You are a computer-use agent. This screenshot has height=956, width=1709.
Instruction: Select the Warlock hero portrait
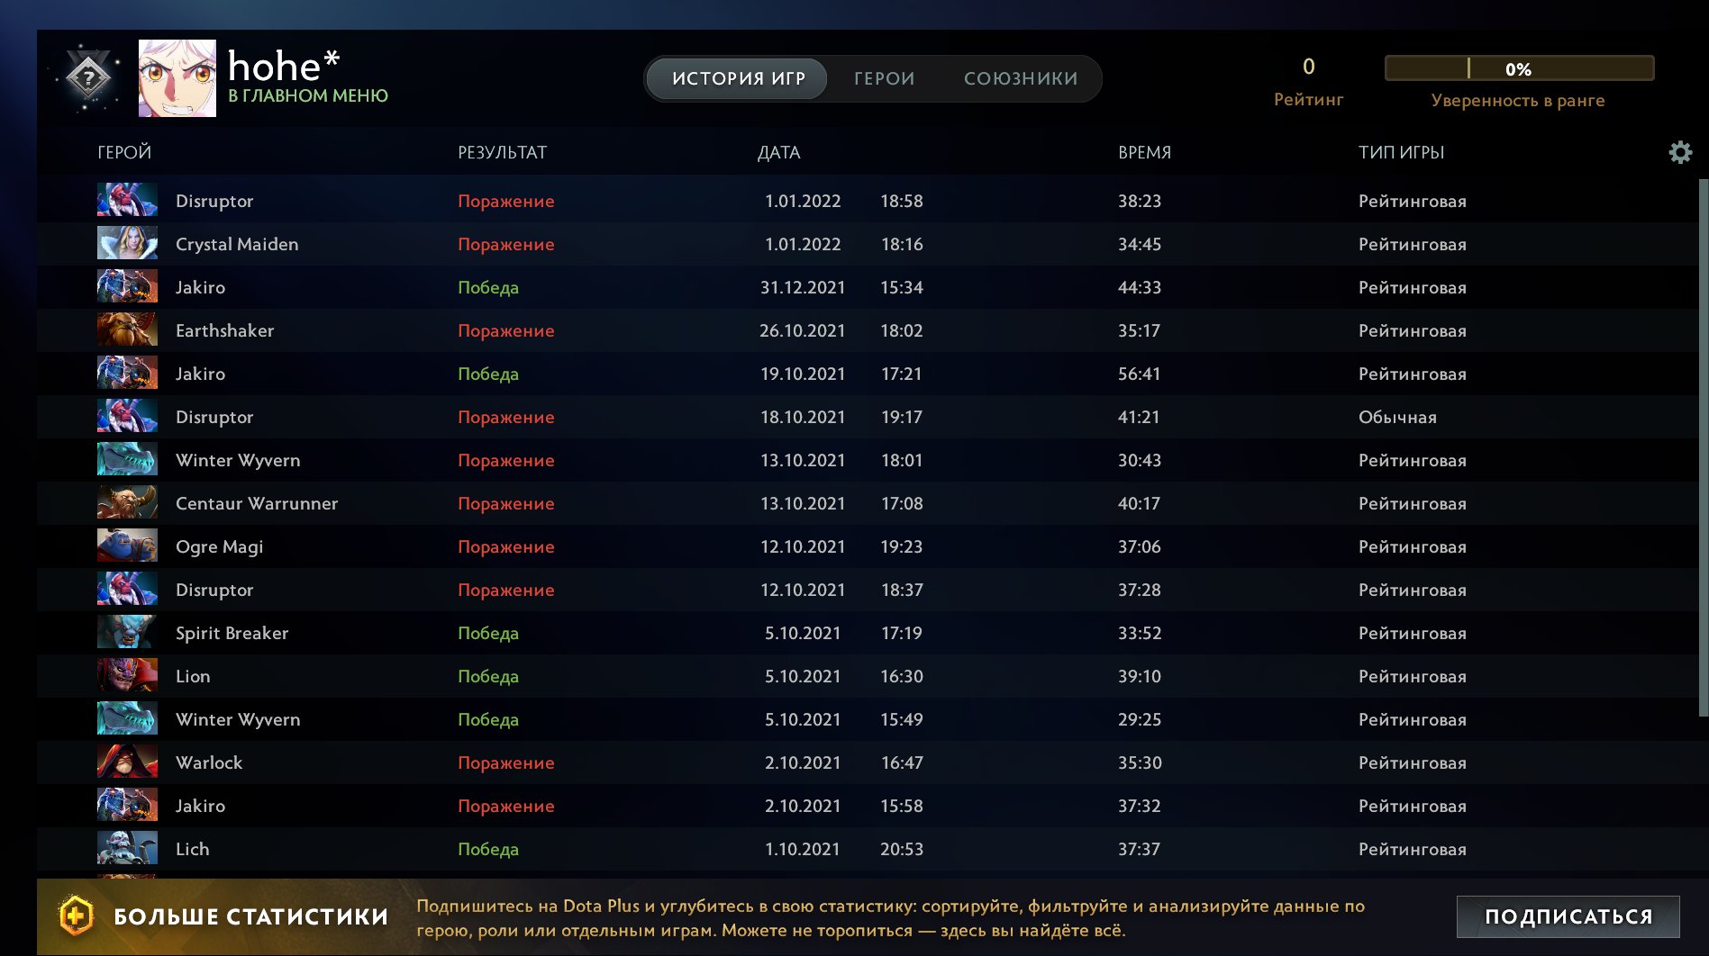tap(126, 762)
